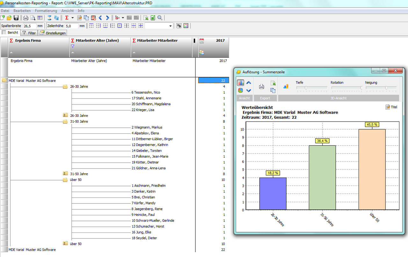Click the blue right arrow navigation icon
The image size is (408, 257).
click(107, 18)
